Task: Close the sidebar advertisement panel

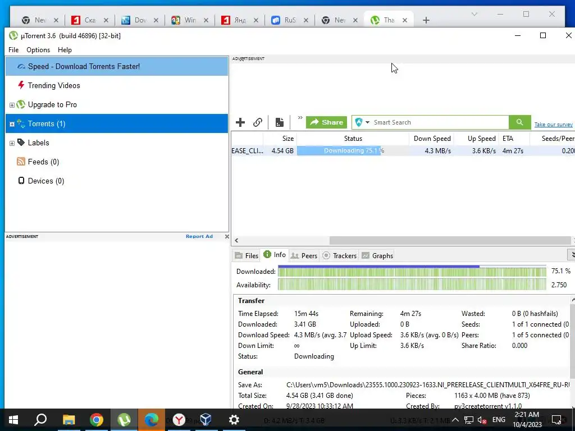Action: (x=227, y=236)
